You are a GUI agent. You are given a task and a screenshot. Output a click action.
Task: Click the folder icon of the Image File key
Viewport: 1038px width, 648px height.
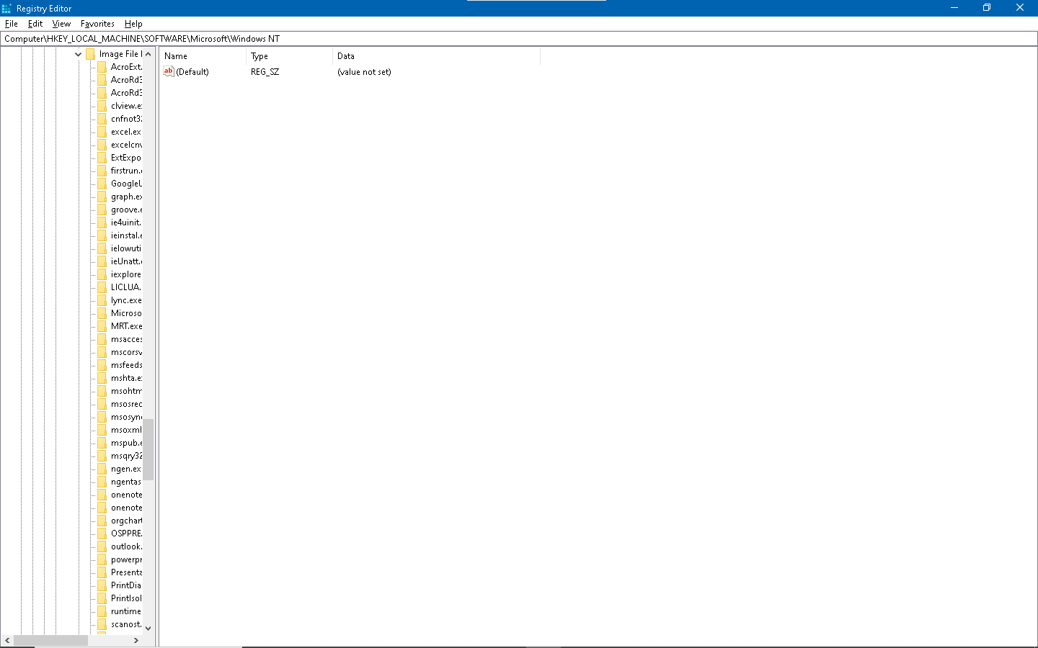pyautogui.click(x=90, y=54)
